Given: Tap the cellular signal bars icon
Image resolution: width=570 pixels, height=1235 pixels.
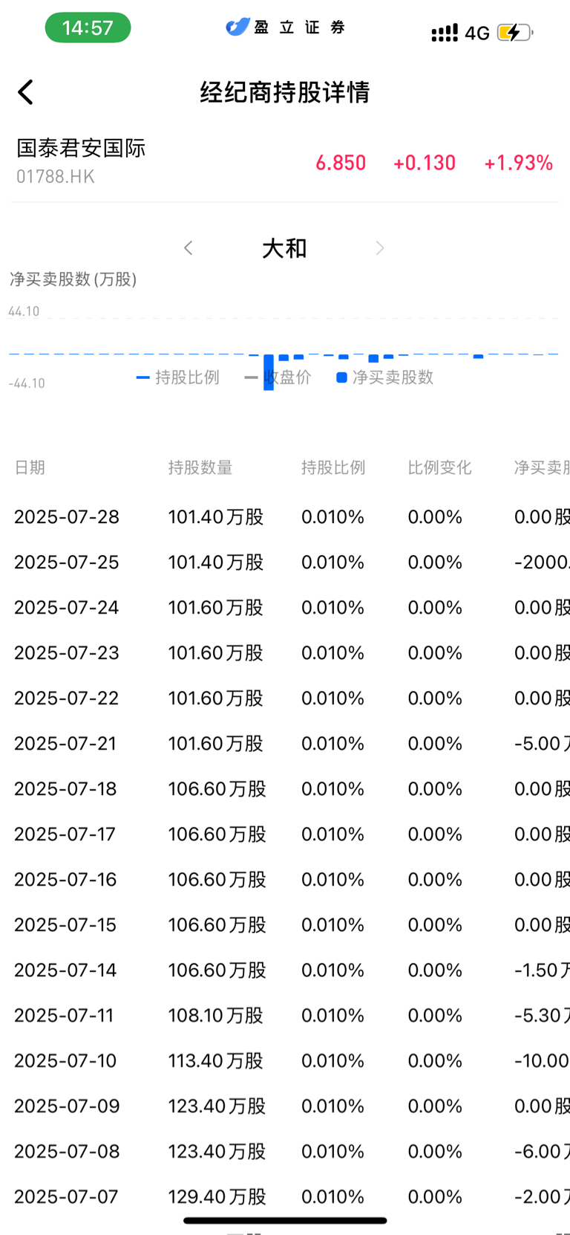Looking at the screenshot, I should click(x=445, y=33).
